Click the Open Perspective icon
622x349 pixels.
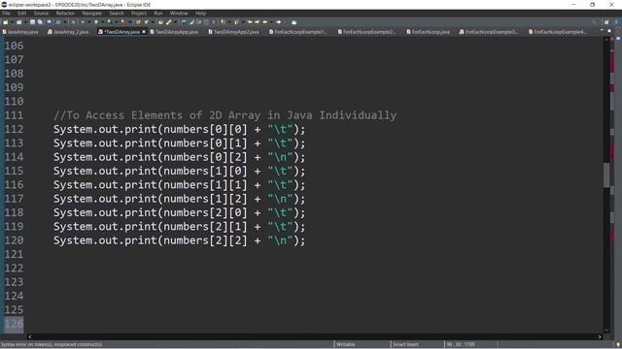606,22
